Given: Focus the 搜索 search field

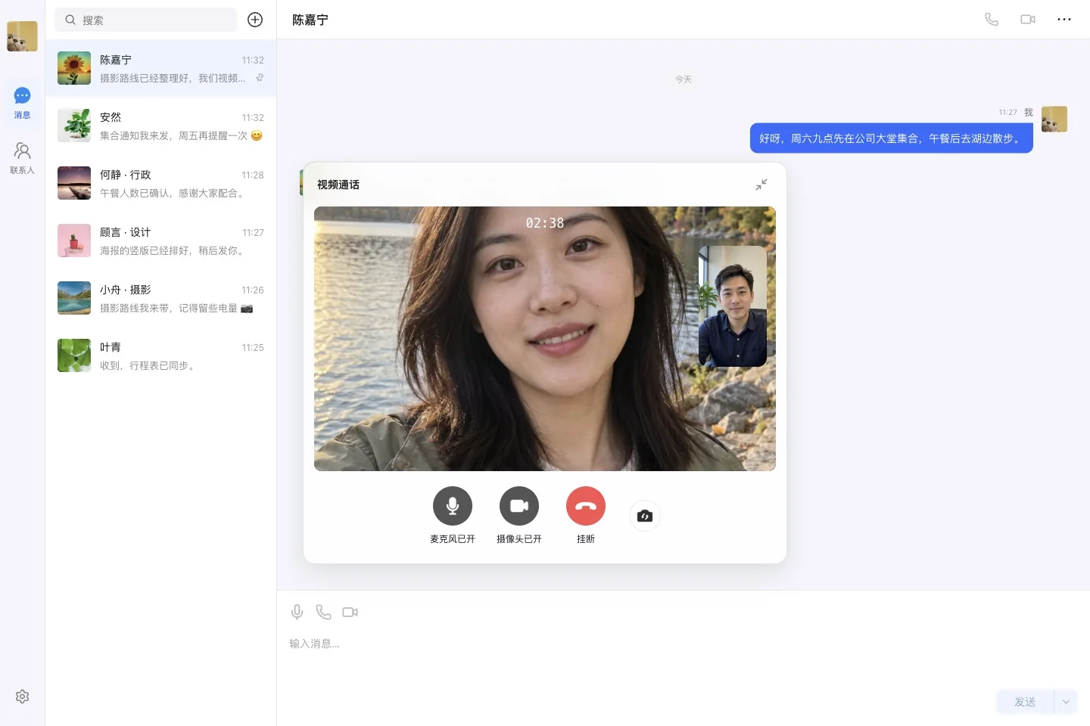Looking at the screenshot, I should tap(145, 20).
